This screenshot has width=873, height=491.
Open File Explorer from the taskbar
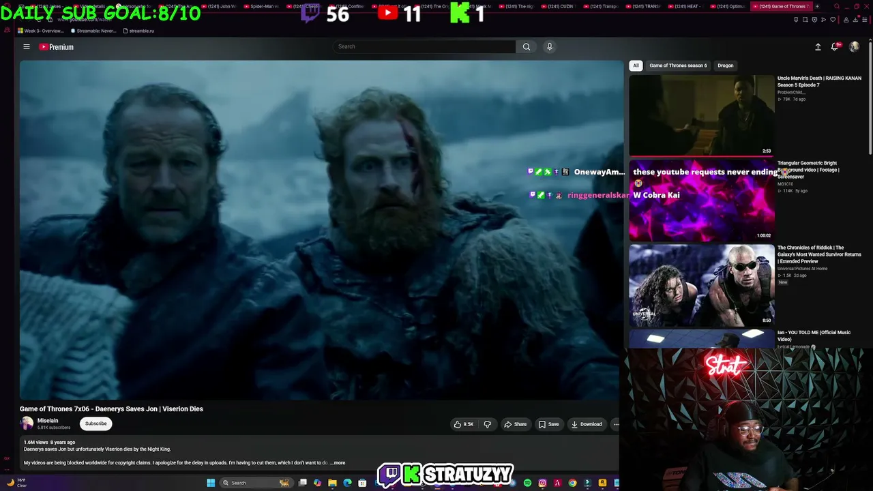point(332,483)
